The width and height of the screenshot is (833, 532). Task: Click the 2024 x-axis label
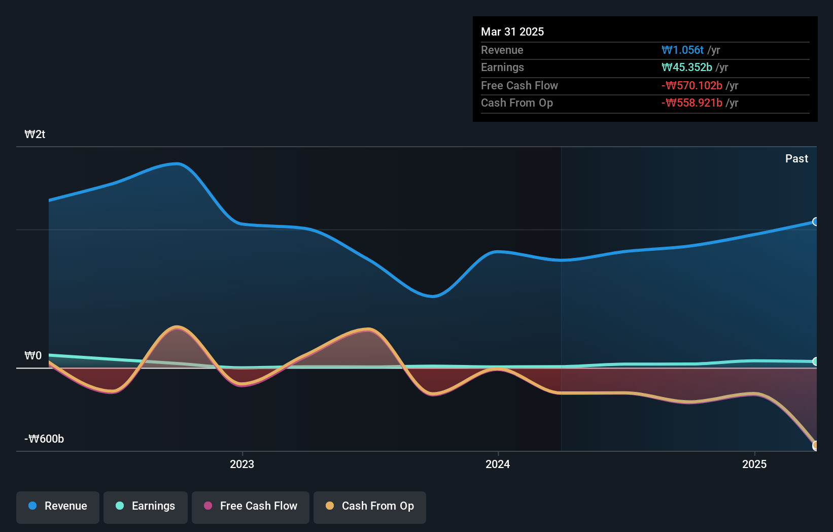click(498, 464)
